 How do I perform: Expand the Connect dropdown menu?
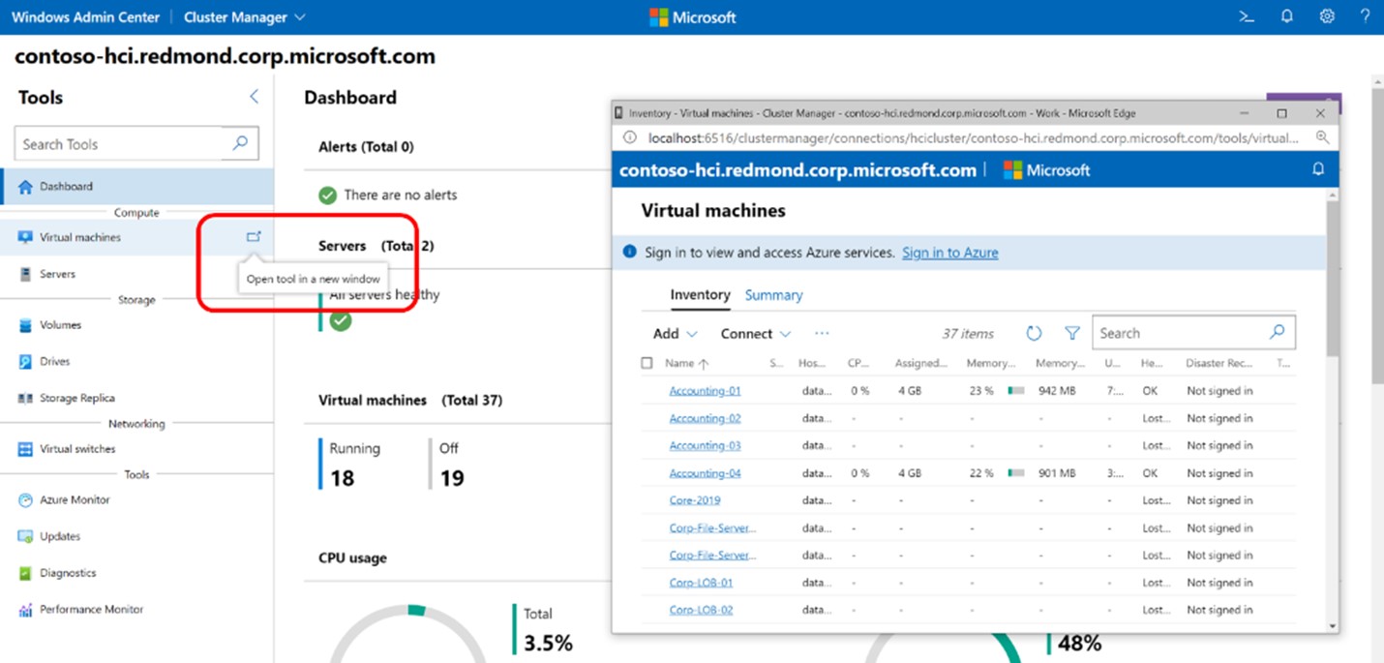coord(755,332)
